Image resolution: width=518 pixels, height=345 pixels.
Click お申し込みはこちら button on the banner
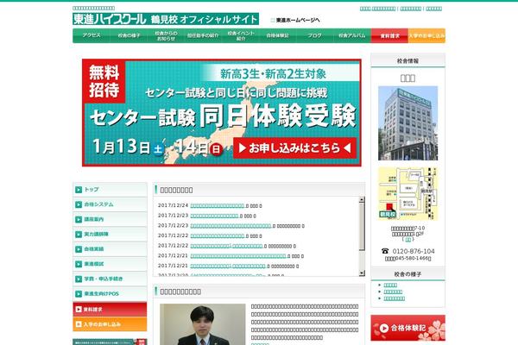(x=294, y=147)
